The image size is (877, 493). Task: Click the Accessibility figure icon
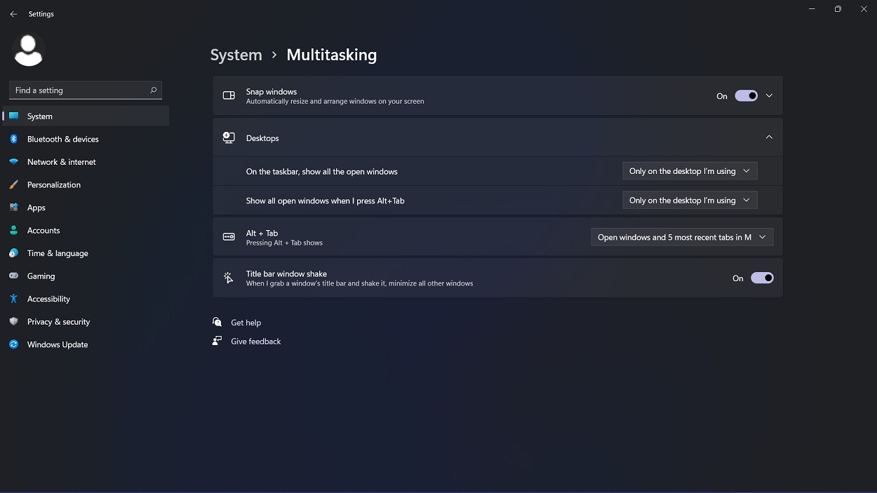[x=13, y=299]
